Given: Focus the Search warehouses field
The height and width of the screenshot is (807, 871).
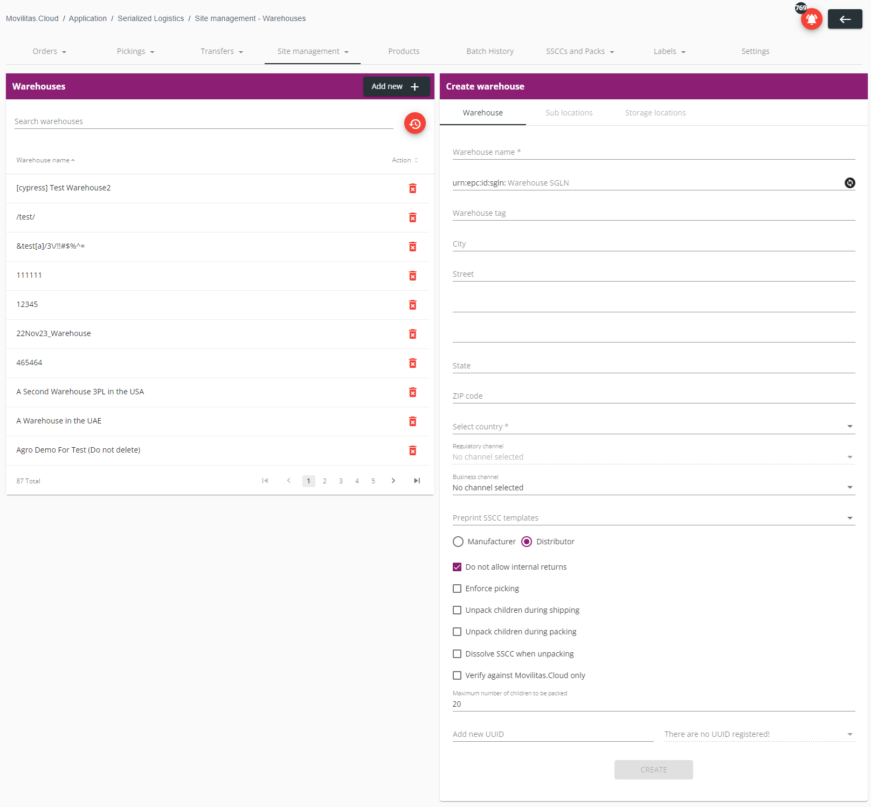Looking at the screenshot, I should coord(204,121).
